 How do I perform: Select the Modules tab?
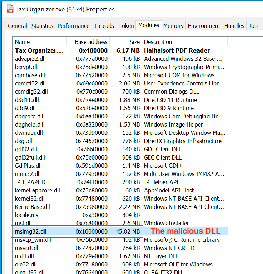(x=149, y=25)
